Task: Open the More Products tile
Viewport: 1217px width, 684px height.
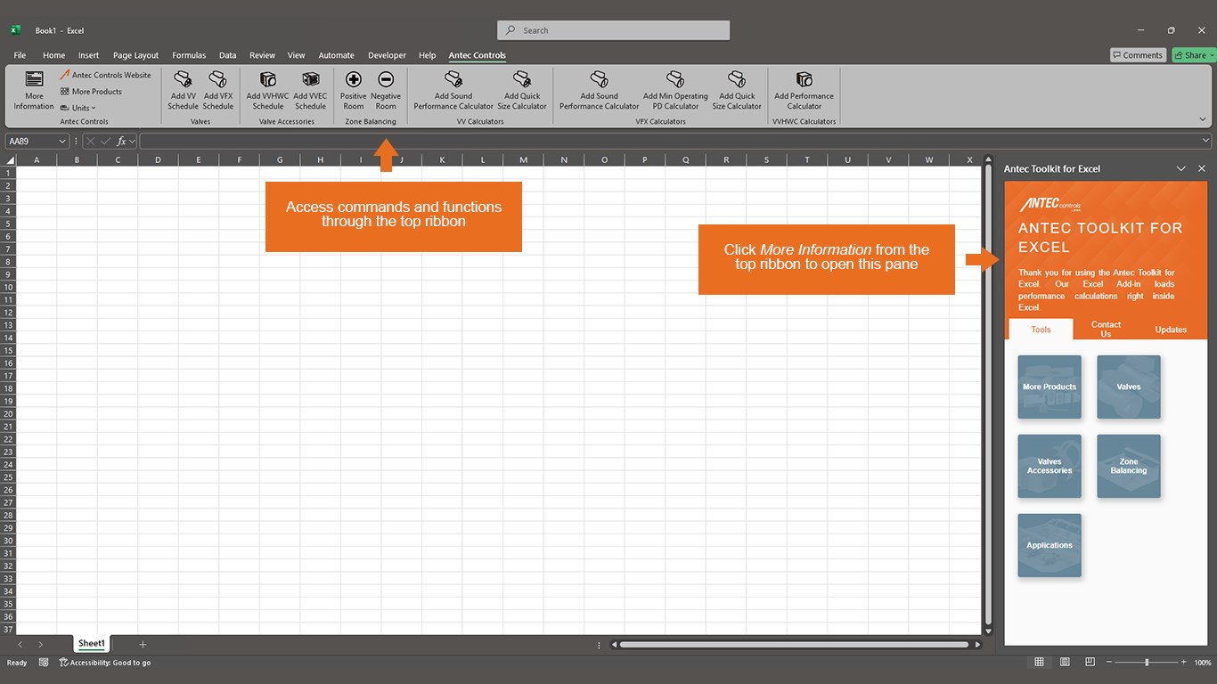Action: click(1050, 387)
